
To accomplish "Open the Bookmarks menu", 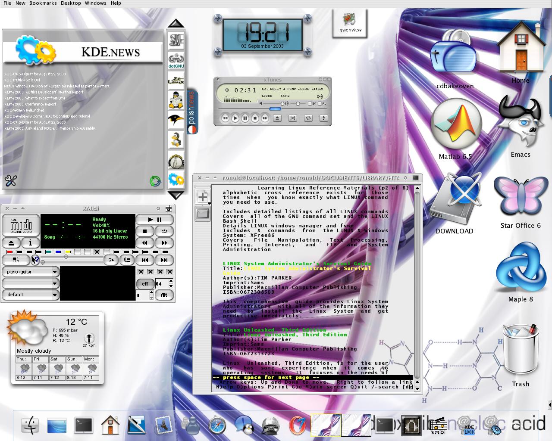I will pyautogui.click(x=43, y=3).
